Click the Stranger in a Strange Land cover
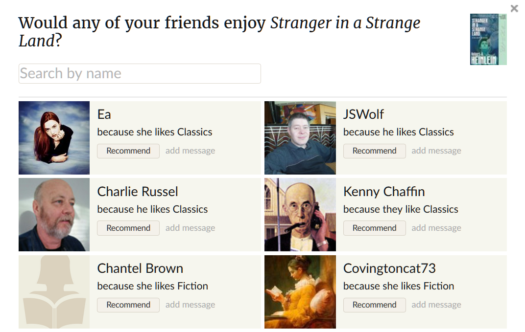This screenshot has width=525, height=332. 488,39
